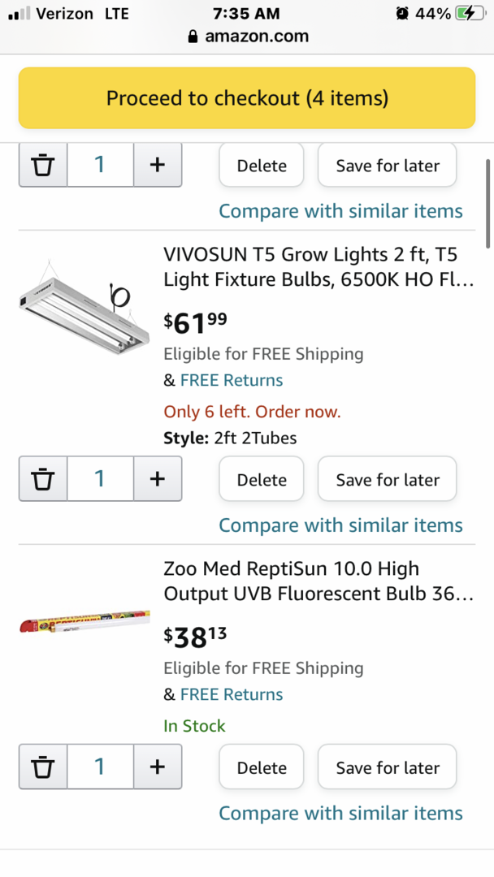The height and width of the screenshot is (877, 494).
Task: Tap the page scrollbar on right edge
Action: (x=488, y=203)
